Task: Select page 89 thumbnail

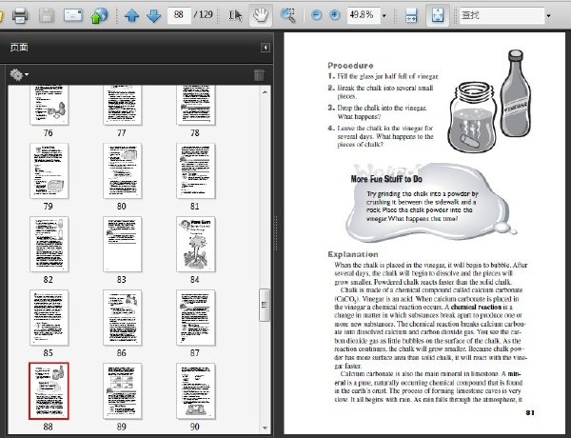Action: click(x=123, y=391)
